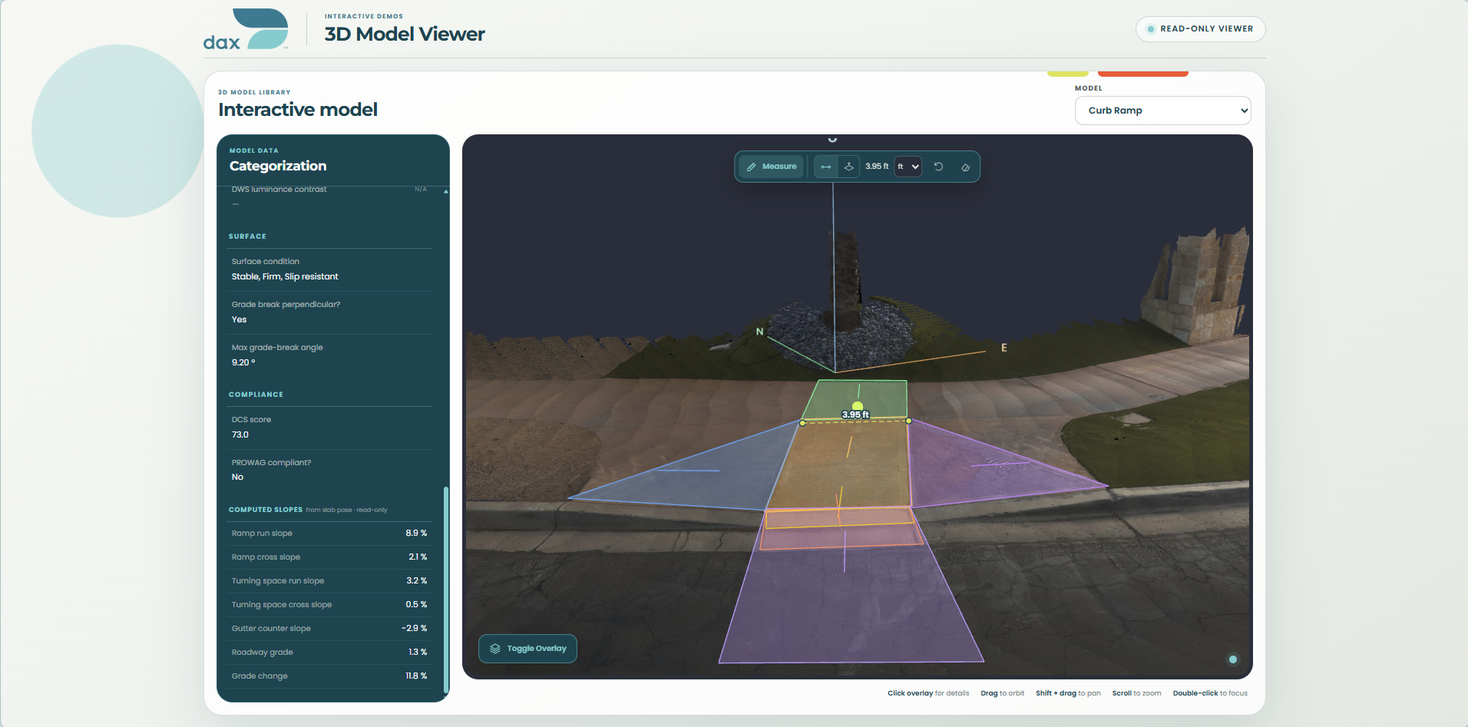
Task: Click the dax logo
Action: pos(246,29)
